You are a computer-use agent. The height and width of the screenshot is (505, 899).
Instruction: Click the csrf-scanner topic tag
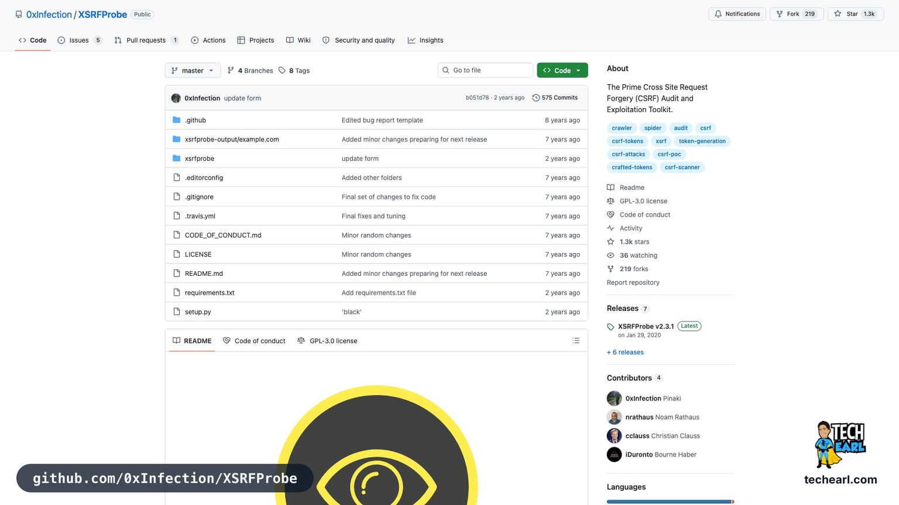tap(682, 167)
